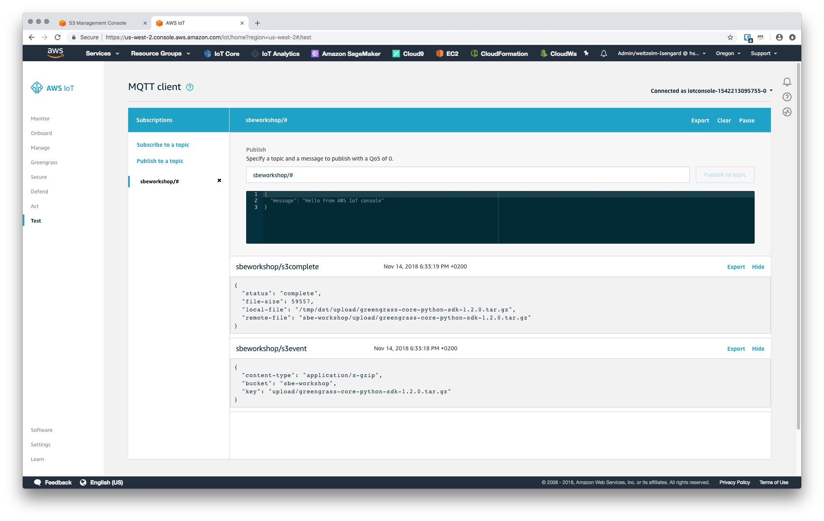Go to Onboard in sidebar

point(41,133)
